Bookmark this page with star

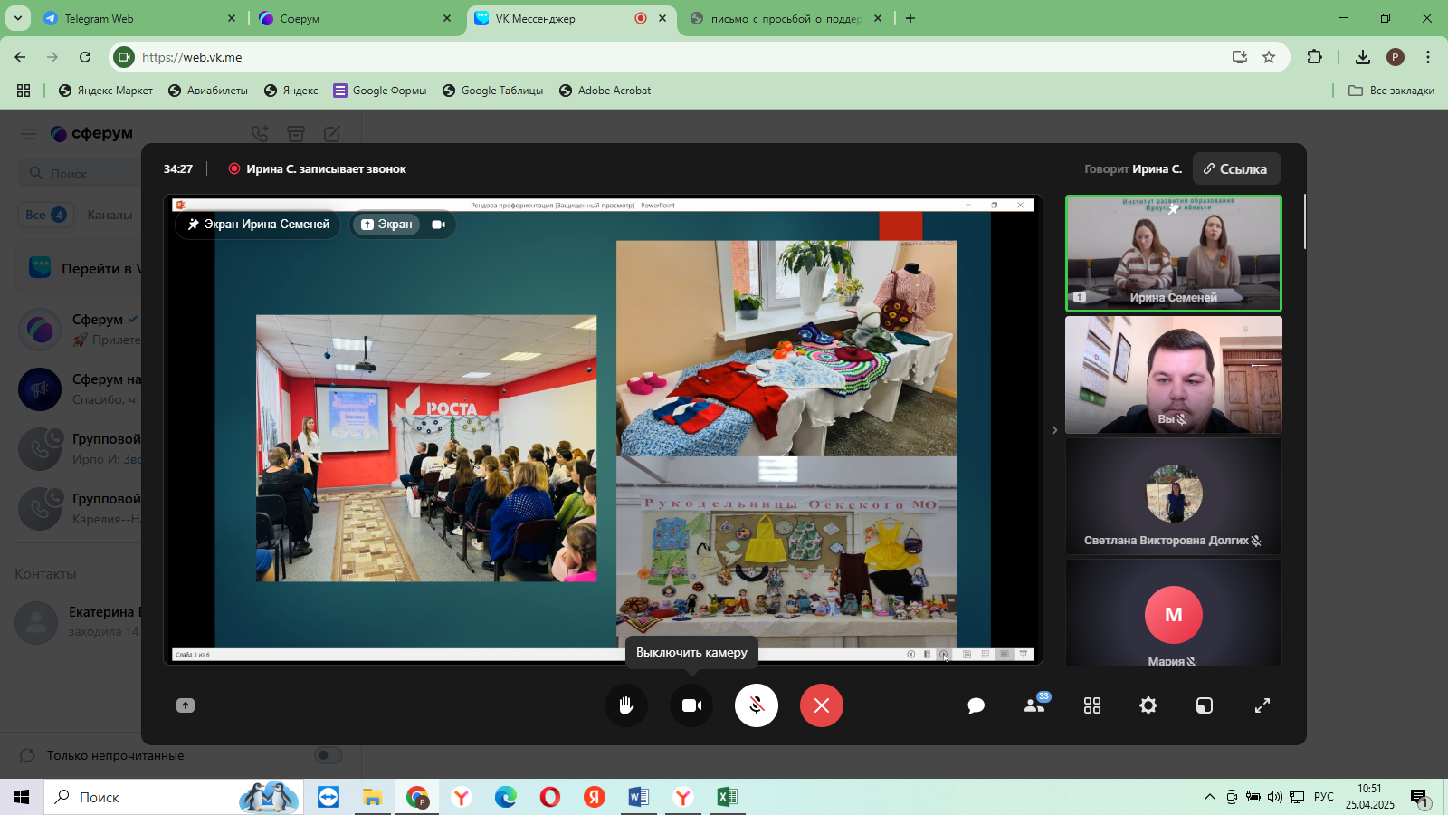point(1269,57)
